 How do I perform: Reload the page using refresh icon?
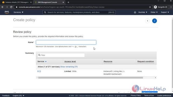[x=11, y=7]
